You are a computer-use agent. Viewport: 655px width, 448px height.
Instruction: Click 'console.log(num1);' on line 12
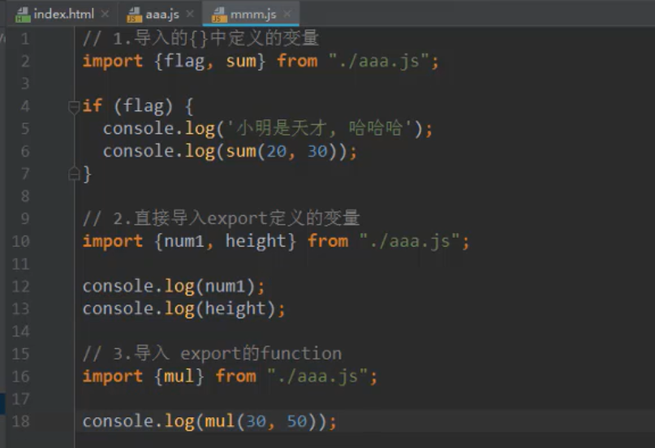point(174,286)
